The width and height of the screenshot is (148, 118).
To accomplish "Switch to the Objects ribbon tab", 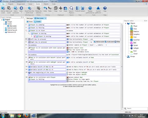I will [46, 4].
